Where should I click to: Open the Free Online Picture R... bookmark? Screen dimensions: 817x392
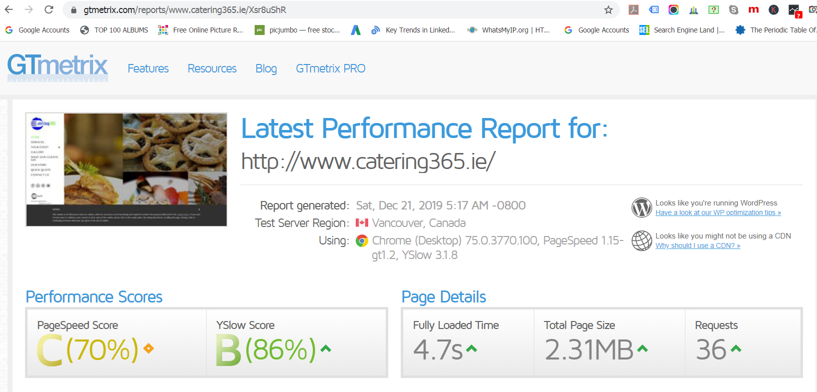(201, 30)
